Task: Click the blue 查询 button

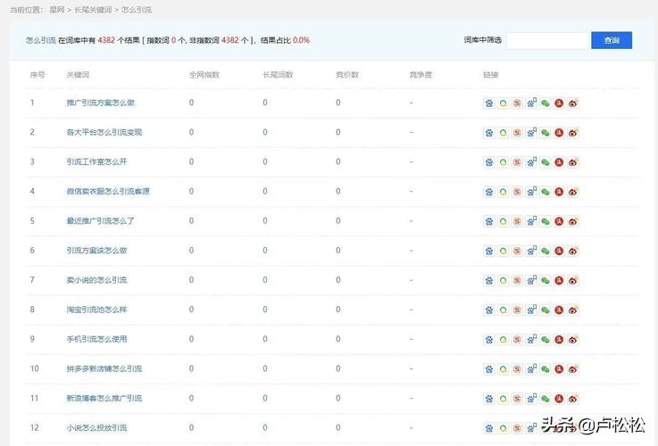Action: [612, 40]
